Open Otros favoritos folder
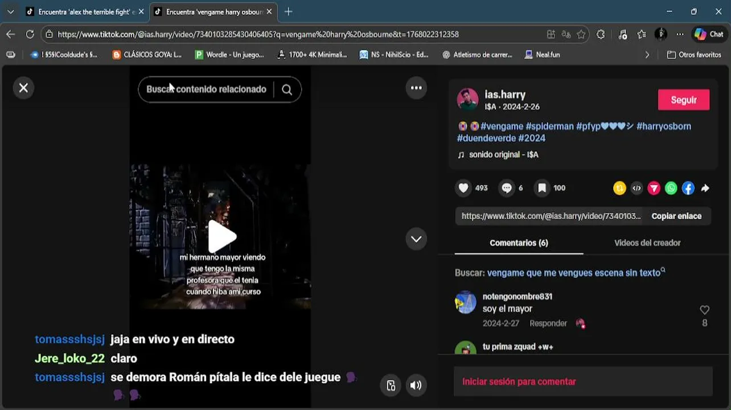Screen dimensions: 731x410 [694, 55]
